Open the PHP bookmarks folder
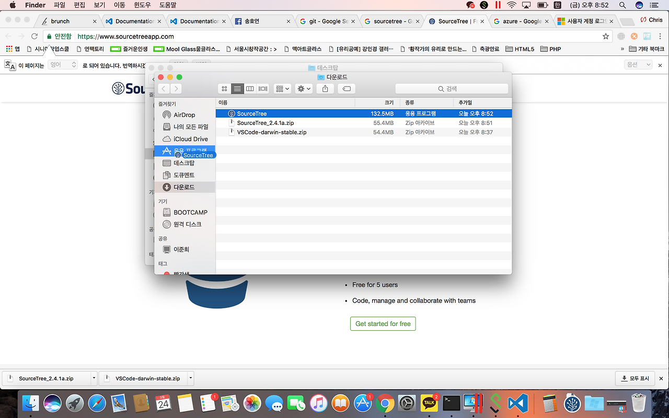The image size is (669, 418). pyautogui.click(x=550, y=49)
